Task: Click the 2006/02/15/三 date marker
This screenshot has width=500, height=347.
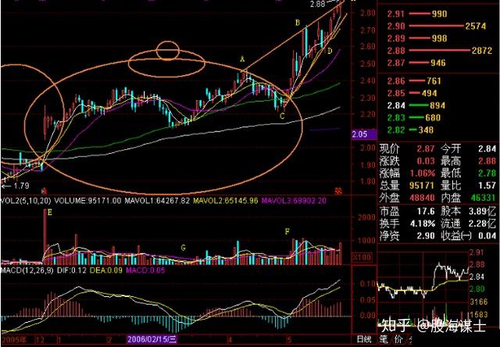Action: click(x=152, y=339)
